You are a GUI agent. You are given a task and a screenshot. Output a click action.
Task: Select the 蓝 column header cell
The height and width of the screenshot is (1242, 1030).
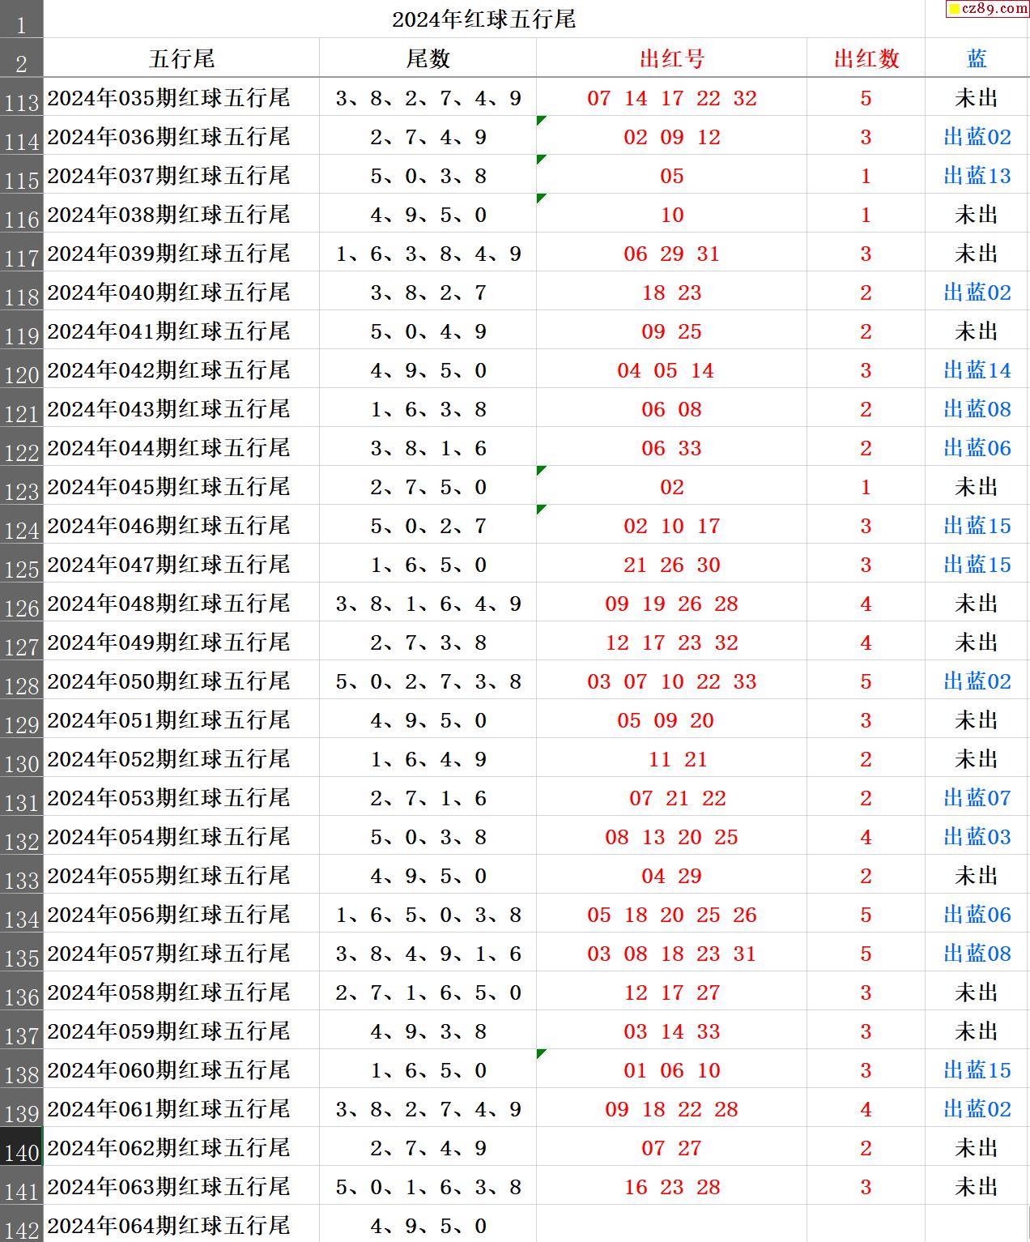pos(977,58)
